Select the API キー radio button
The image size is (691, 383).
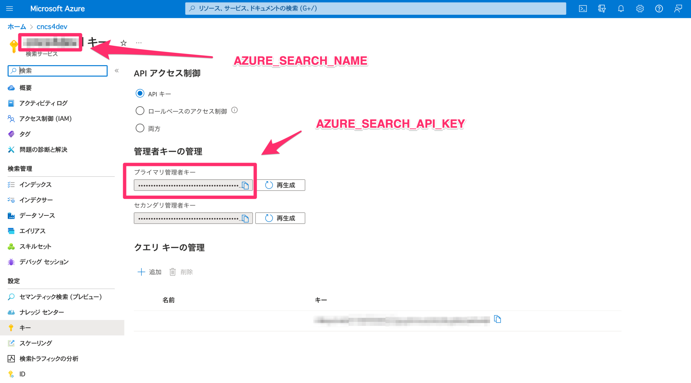pyautogui.click(x=140, y=93)
